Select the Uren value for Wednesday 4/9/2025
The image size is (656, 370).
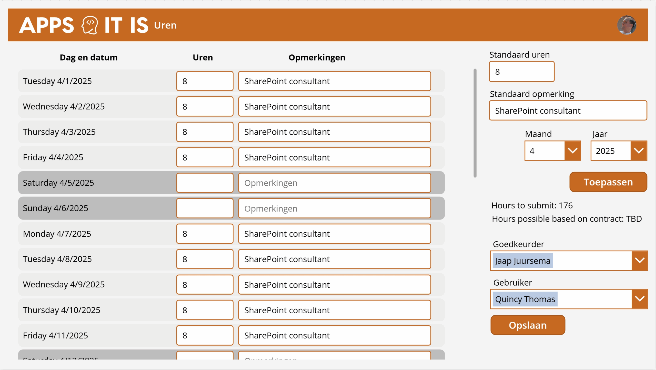click(205, 284)
